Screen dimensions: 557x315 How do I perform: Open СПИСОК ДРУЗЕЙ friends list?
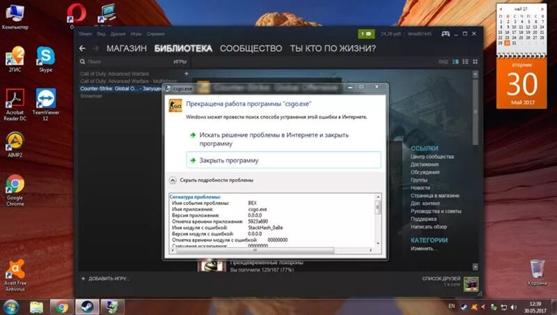441,279
